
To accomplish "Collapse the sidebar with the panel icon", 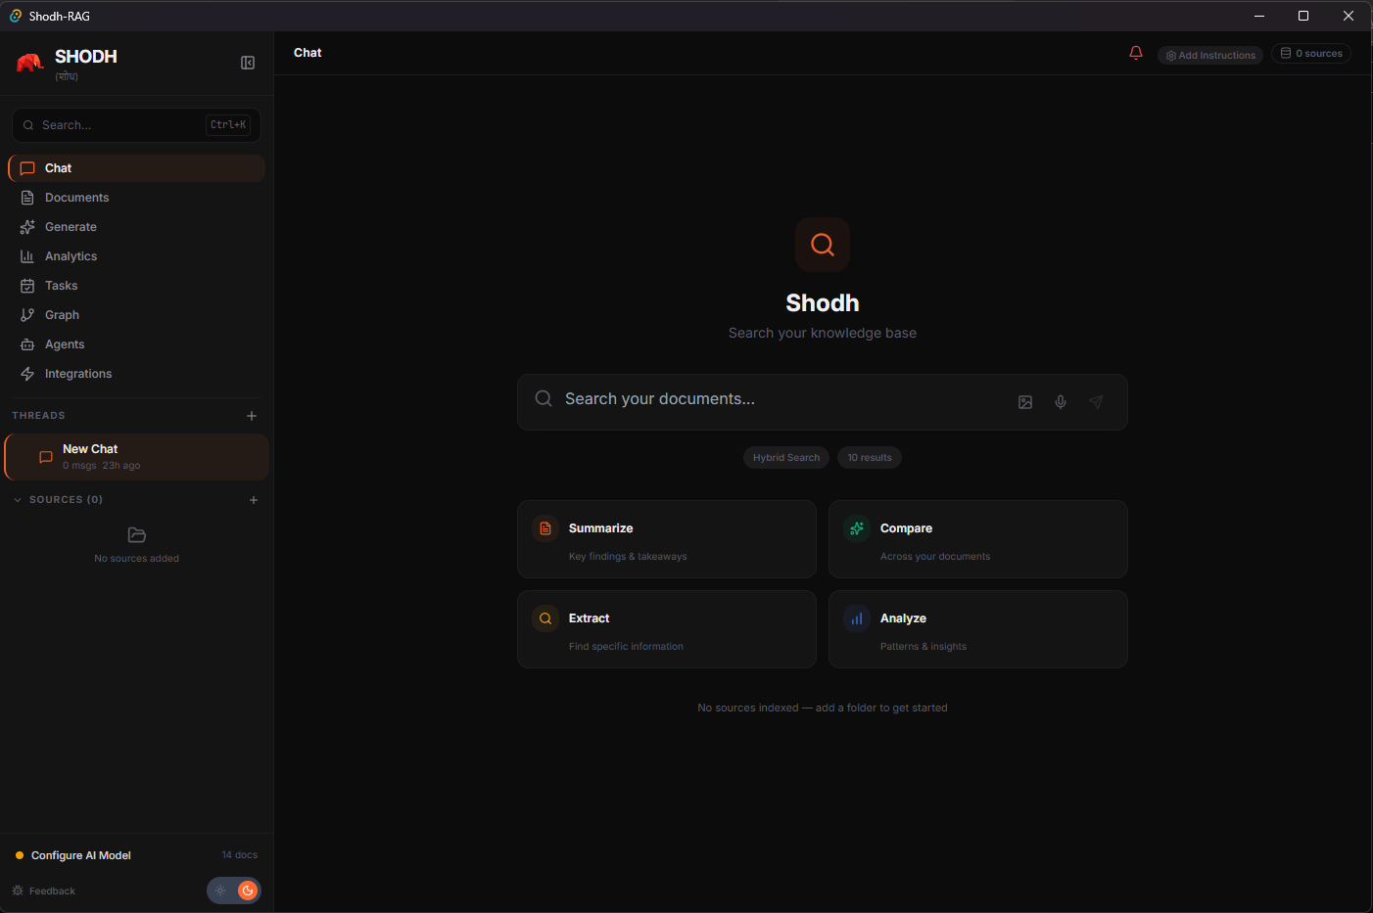I will coord(248,63).
